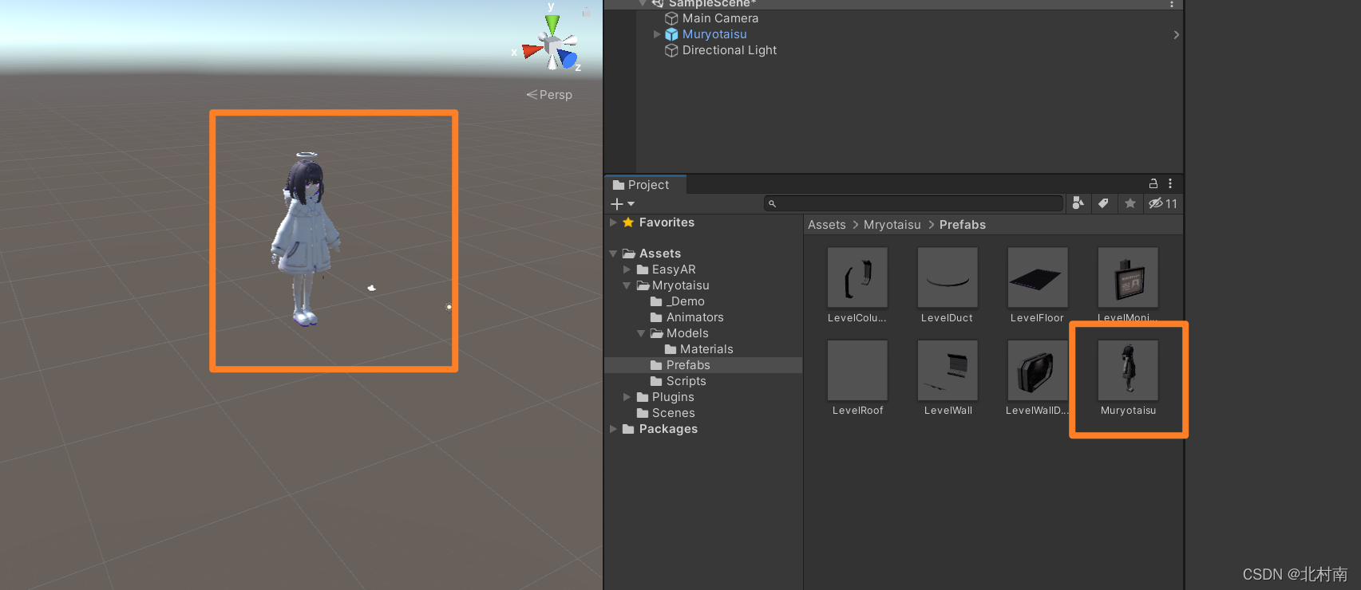Image resolution: width=1361 pixels, height=590 pixels.
Task: Expand the Muryotaisu hierarchy object arrow
Action: tap(657, 34)
